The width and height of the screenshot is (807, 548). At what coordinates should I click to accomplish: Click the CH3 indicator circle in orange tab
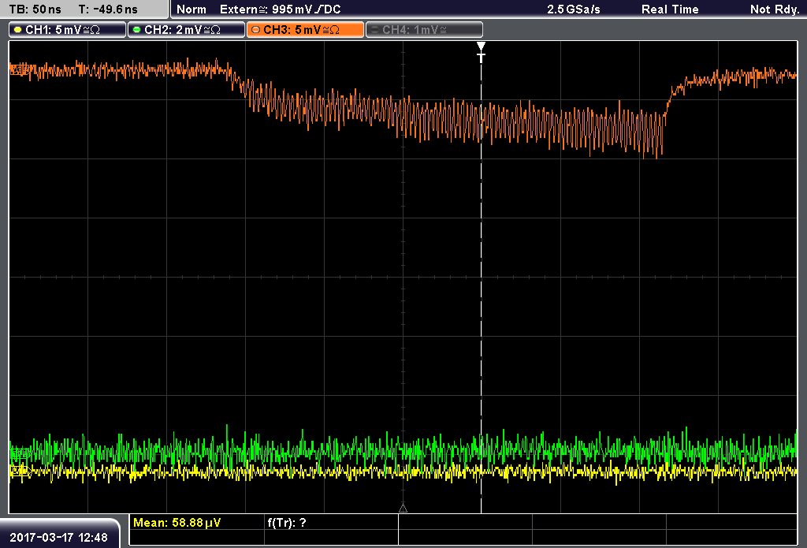255,30
